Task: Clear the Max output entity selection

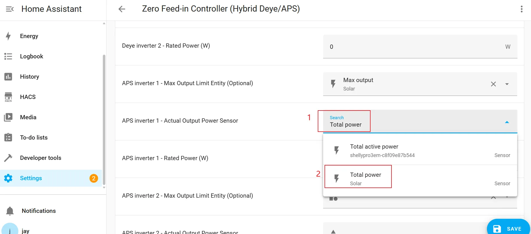Action: coord(493,84)
